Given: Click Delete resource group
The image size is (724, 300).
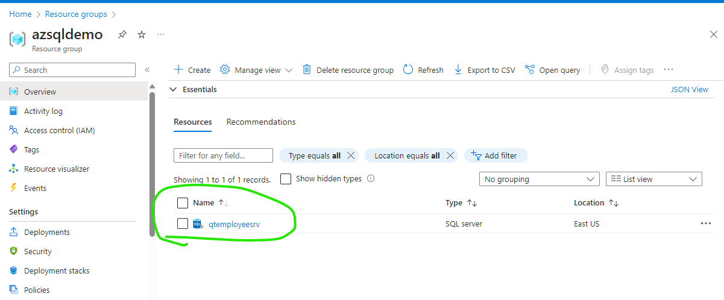Looking at the screenshot, I should pyautogui.click(x=348, y=70).
